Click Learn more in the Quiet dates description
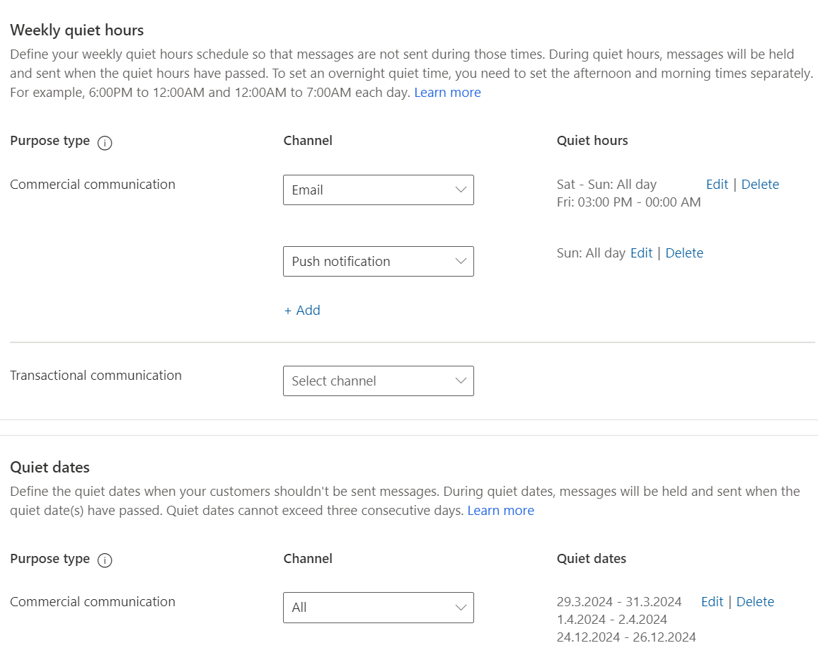Screen dimensions: 818x672 (500, 510)
